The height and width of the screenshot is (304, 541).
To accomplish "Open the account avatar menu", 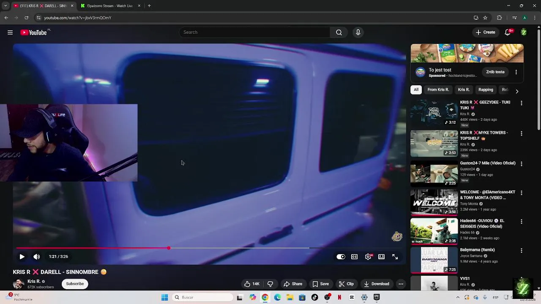I will 524,33.
